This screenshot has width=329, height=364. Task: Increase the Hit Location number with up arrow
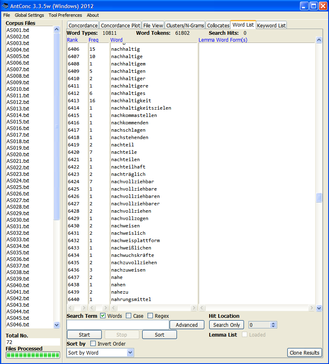[x=273, y=323]
